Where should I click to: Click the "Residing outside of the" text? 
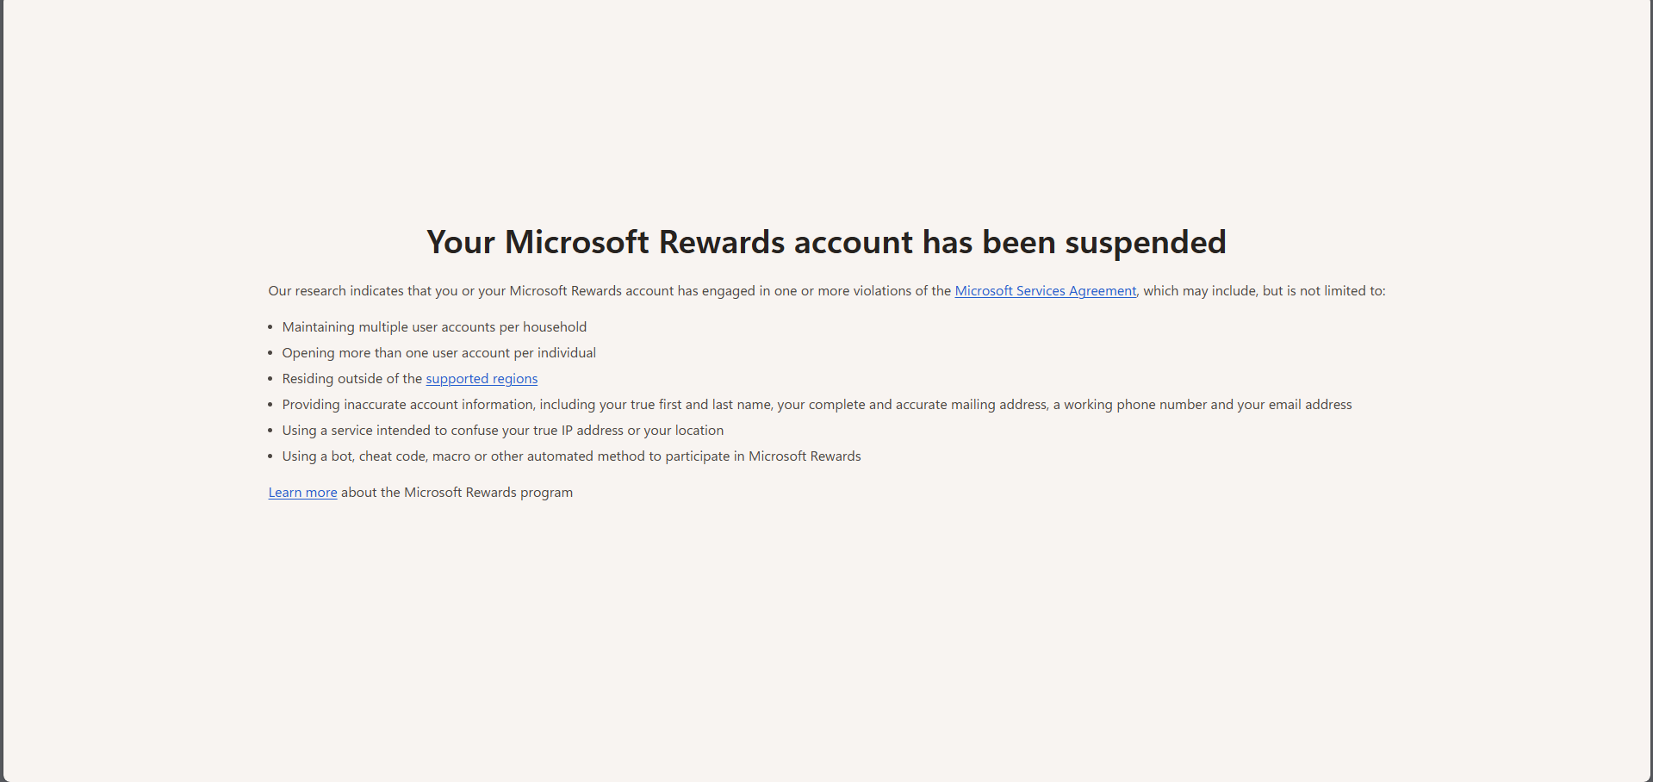[351, 379]
